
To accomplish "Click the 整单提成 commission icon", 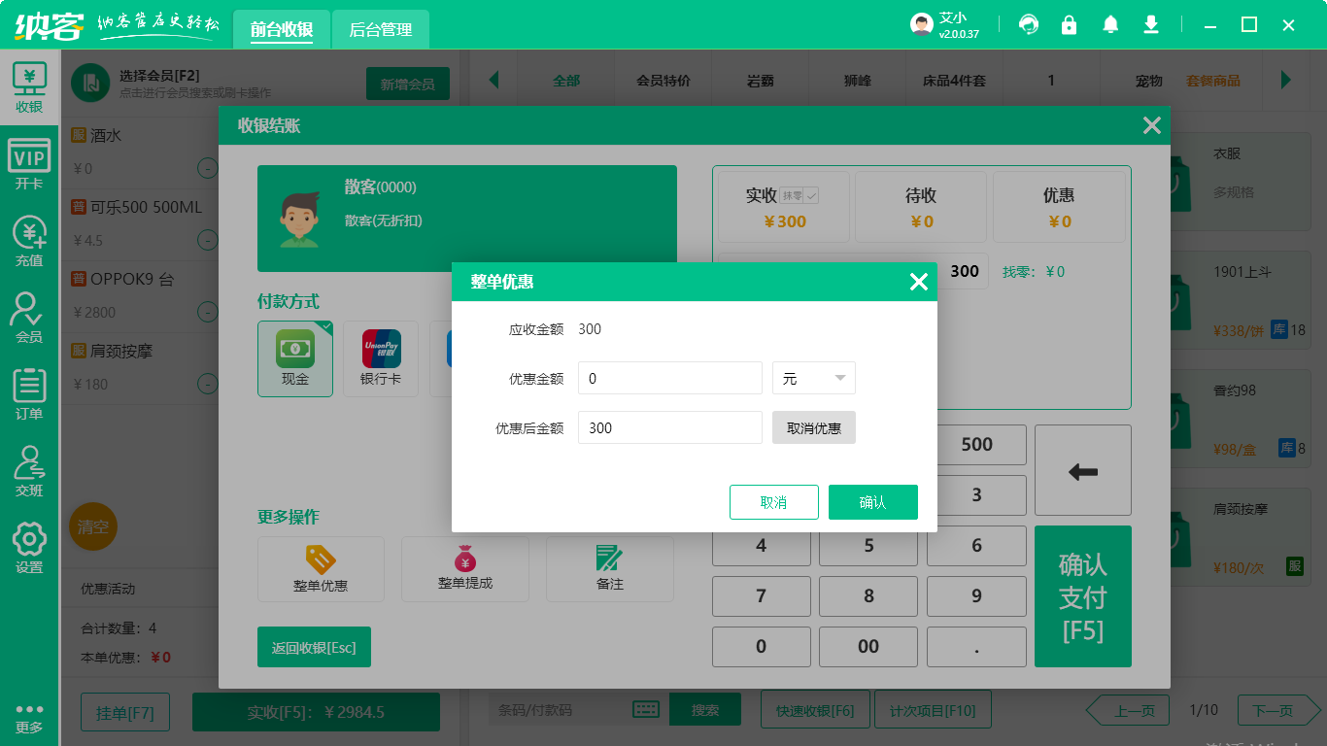I will coord(464,569).
